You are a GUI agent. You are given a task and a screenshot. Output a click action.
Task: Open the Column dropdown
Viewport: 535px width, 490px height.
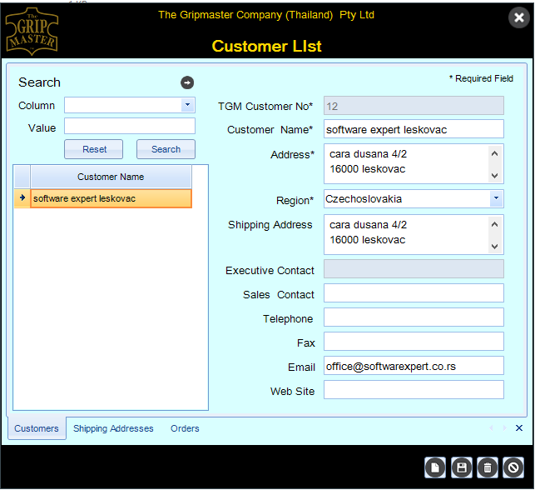[187, 105]
